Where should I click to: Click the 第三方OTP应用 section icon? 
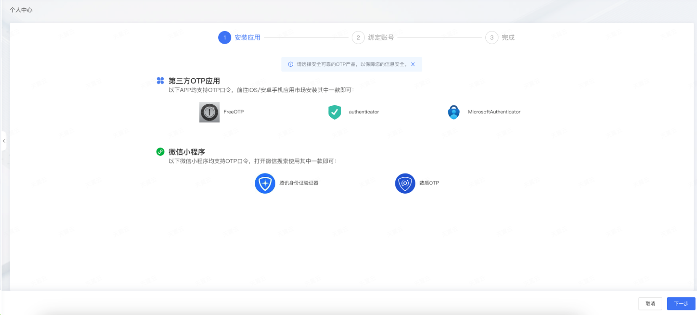pyautogui.click(x=160, y=81)
